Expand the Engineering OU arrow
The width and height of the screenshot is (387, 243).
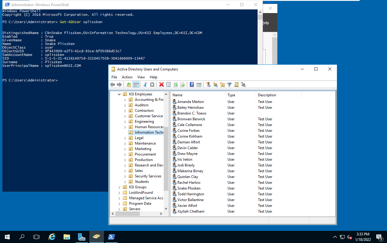tap(125, 122)
